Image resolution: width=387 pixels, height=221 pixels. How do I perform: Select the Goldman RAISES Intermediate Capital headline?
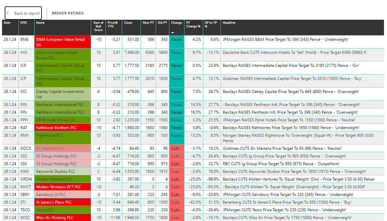click(292, 79)
